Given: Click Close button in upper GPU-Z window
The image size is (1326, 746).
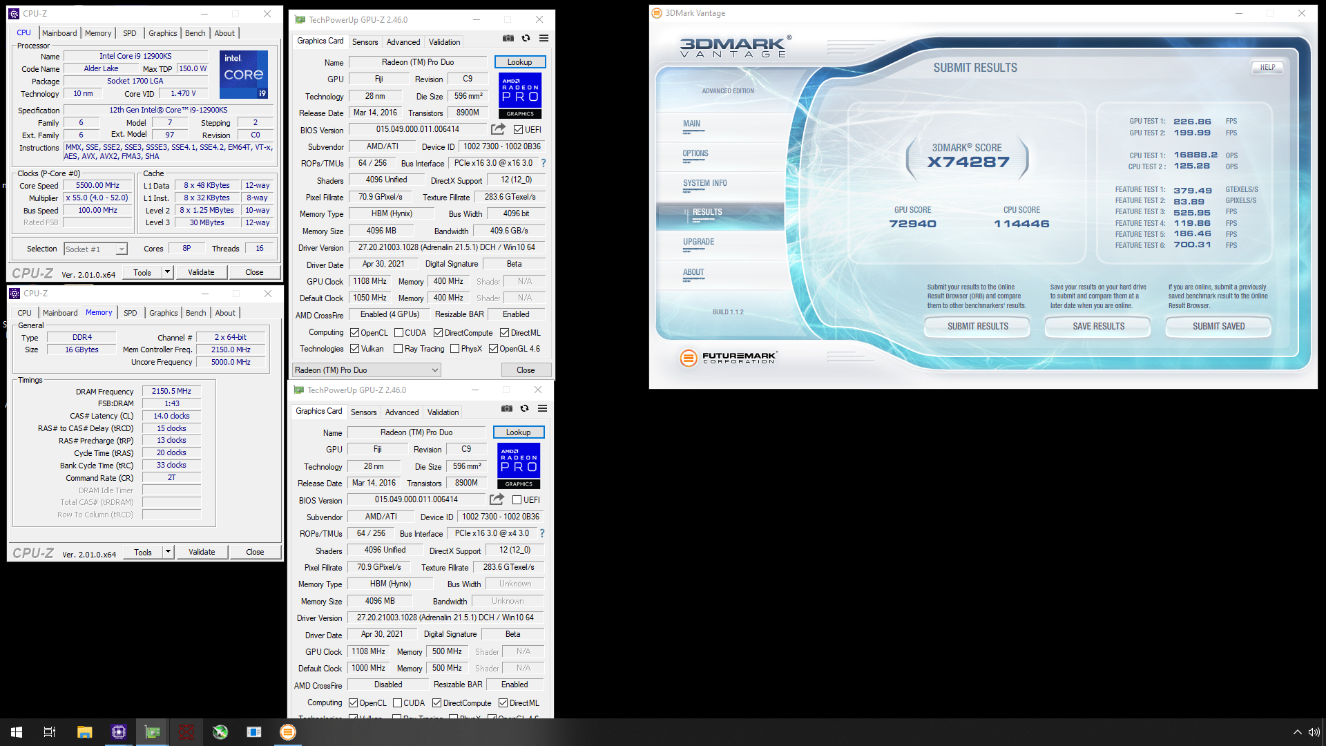Looking at the screenshot, I should [526, 370].
